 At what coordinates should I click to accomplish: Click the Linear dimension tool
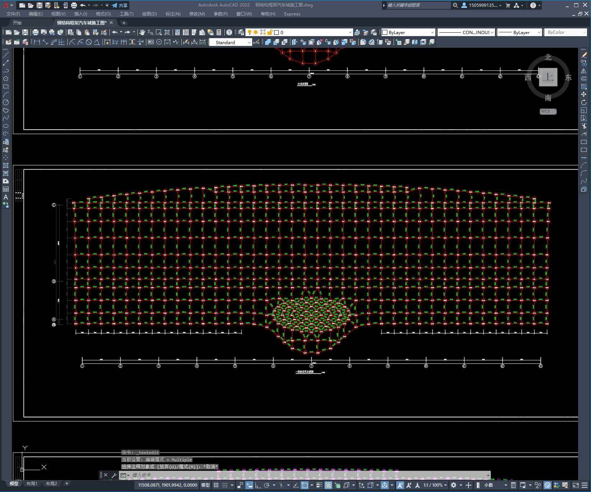tap(37, 42)
